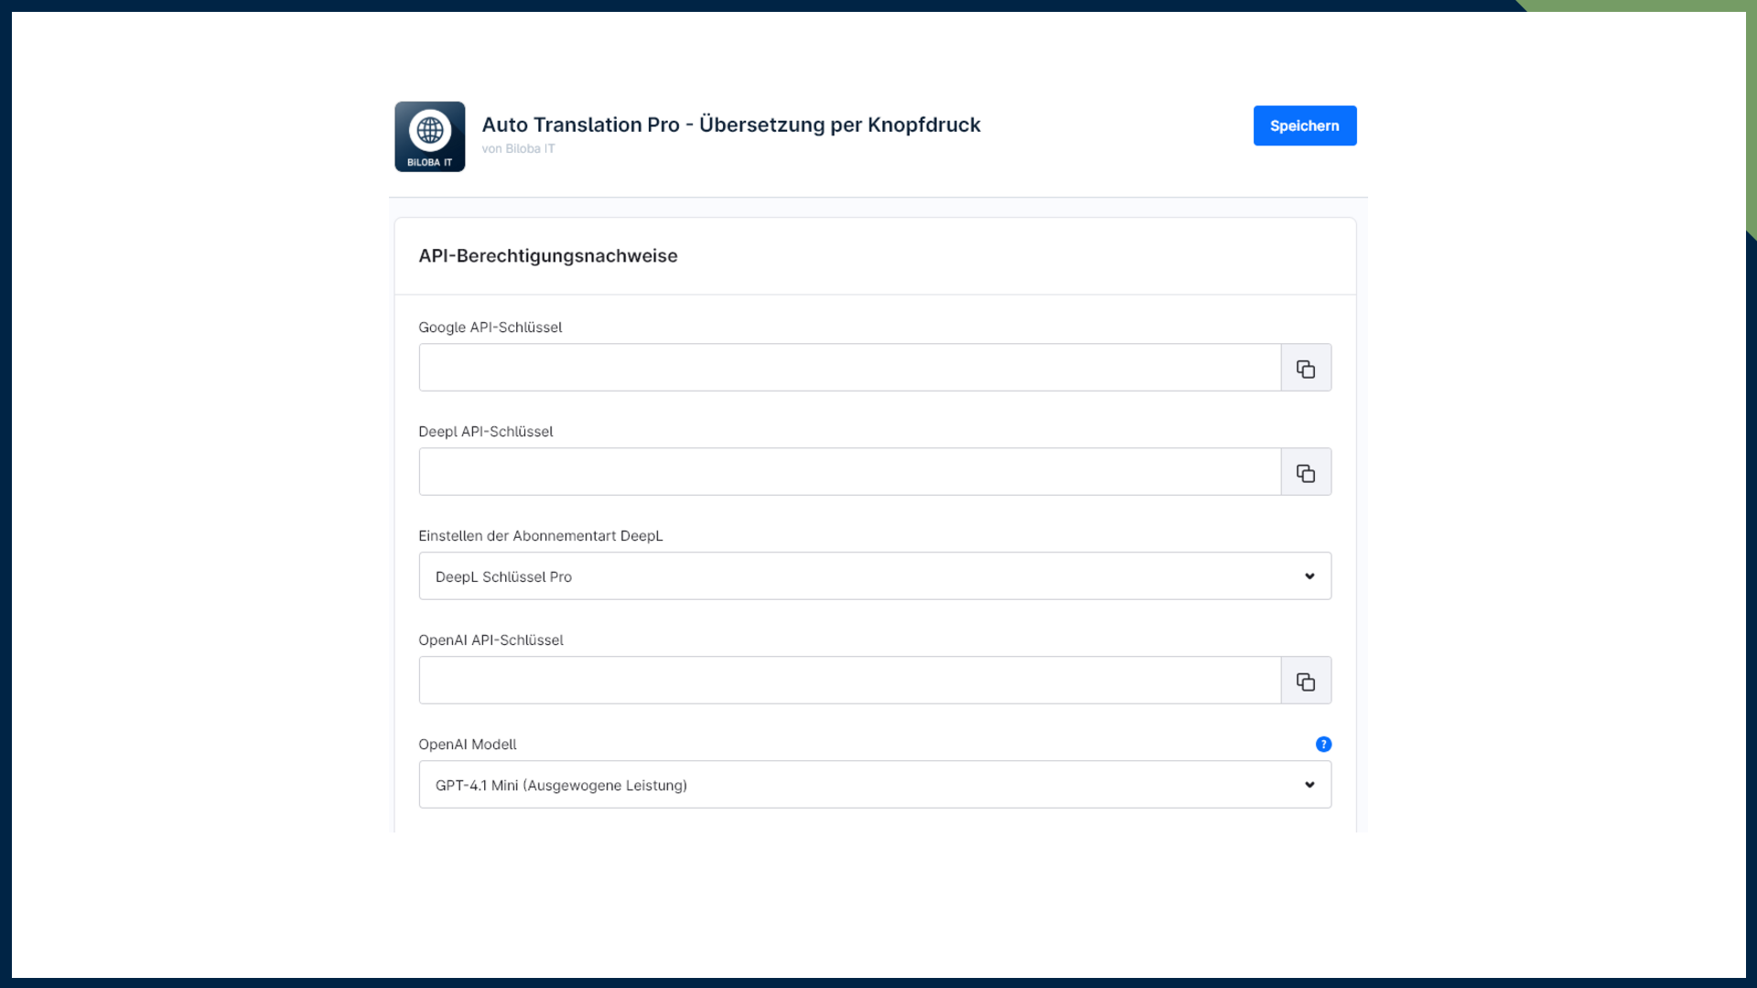
Task: Open the Abonnementart DeepL dropdown
Action: tap(874, 575)
